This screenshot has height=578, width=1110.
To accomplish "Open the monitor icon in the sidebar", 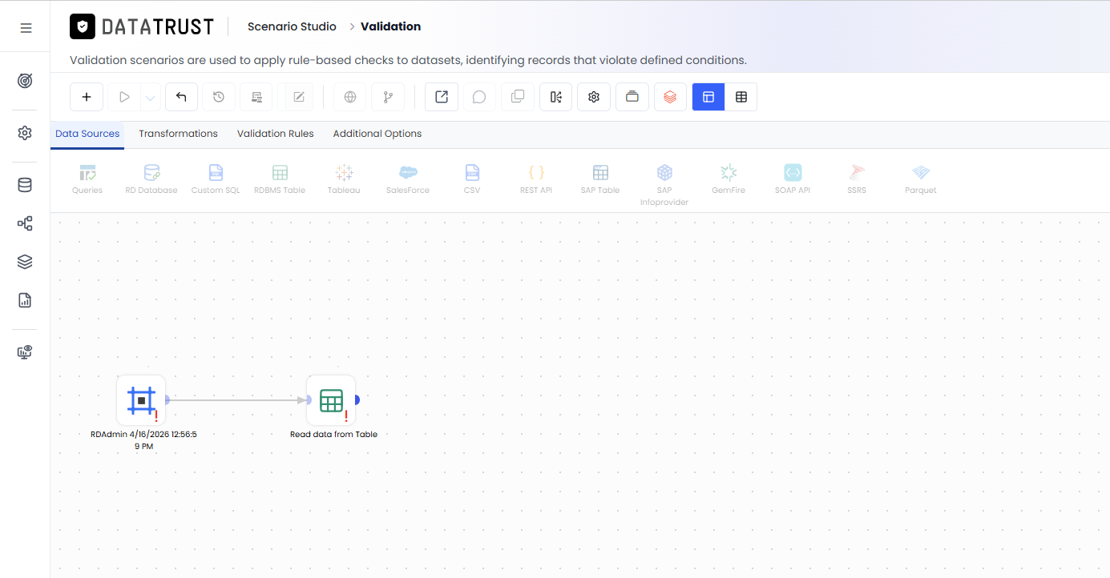I will tap(25, 352).
